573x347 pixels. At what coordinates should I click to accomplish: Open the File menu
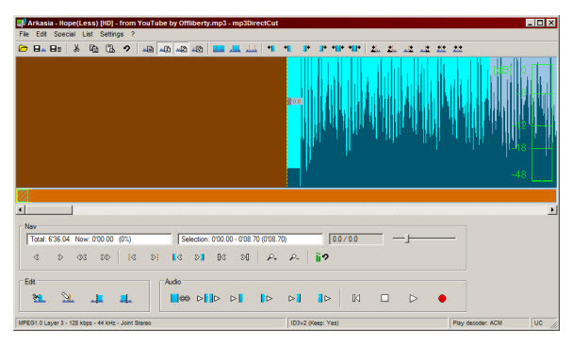[25, 34]
